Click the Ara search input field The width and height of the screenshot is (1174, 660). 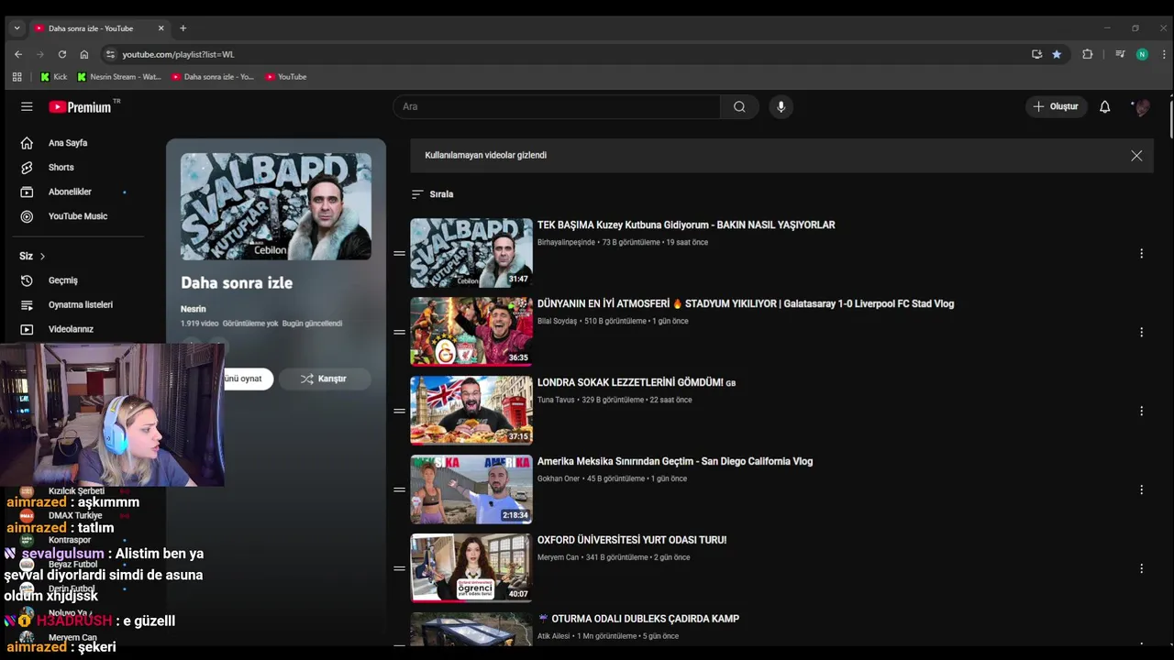tap(557, 106)
